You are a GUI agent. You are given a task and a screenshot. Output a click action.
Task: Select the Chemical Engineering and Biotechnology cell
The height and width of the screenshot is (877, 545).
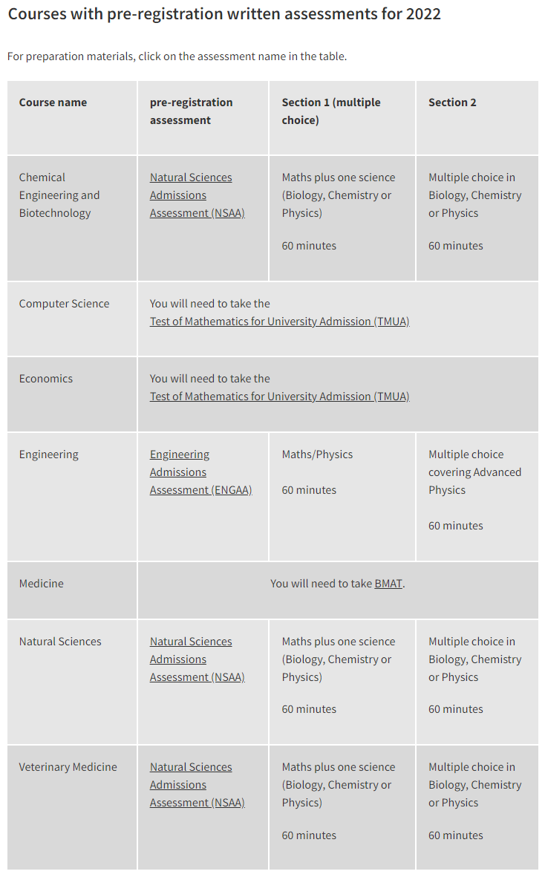(72, 218)
